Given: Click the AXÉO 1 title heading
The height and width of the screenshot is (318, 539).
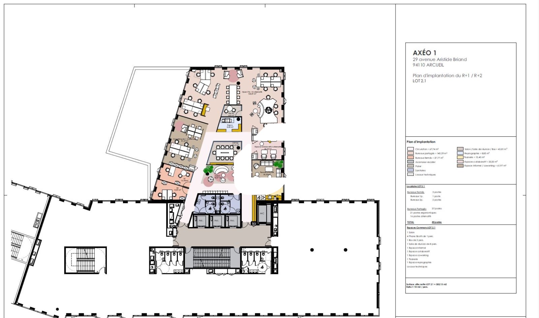Looking at the screenshot, I should pos(424,53).
